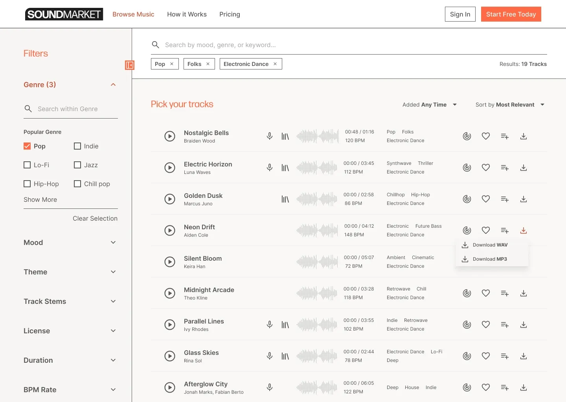Open the How it Works page
This screenshot has height=402, width=566.
click(x=187, y=14)
